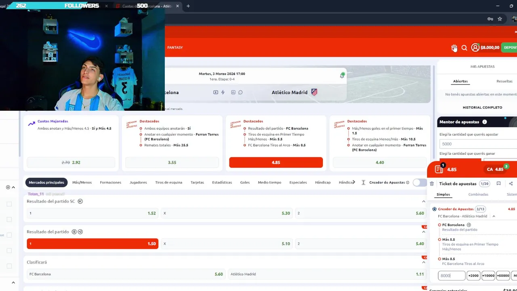
Task: Collapse the Resultado del partido SC market
Action: tap(424, 201)
